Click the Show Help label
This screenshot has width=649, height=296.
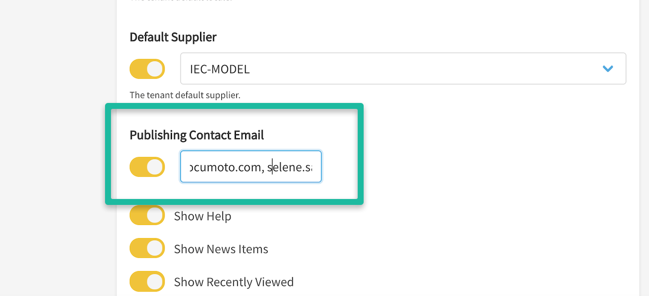point(203,216)
